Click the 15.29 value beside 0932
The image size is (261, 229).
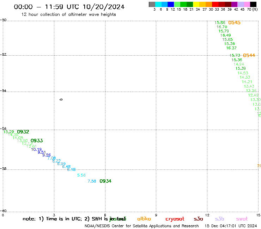(9, 132)
